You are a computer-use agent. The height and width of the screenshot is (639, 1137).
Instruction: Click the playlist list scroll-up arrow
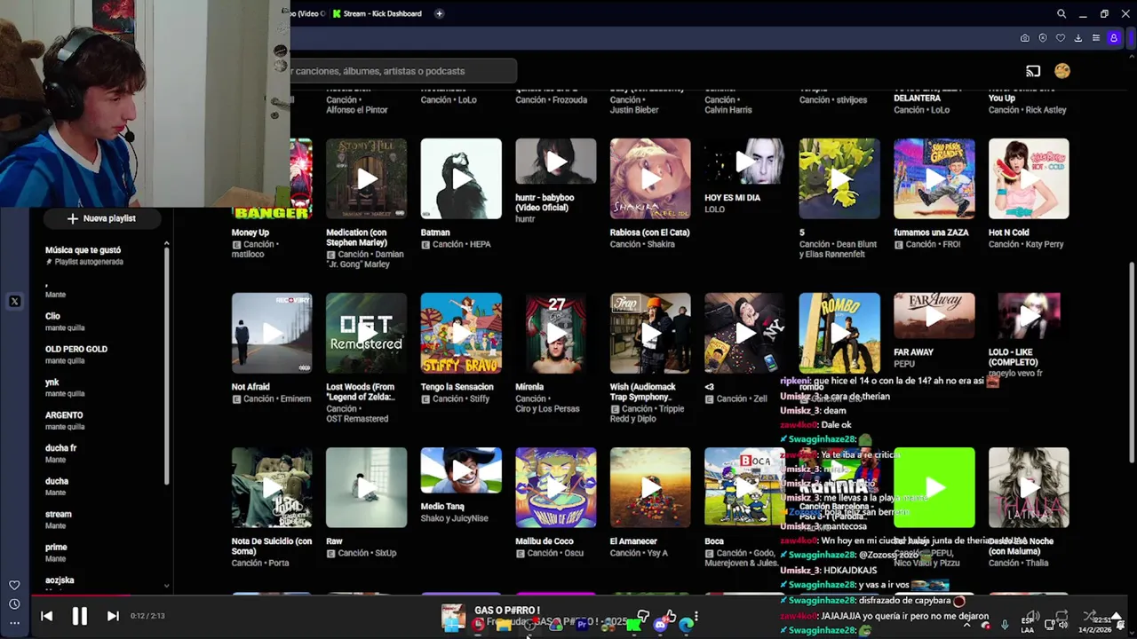166,243
